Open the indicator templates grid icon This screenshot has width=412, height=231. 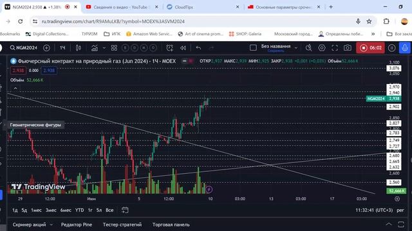(x=114, y=48)
